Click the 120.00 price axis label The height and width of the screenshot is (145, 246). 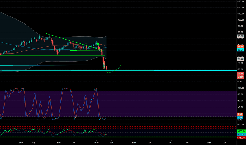241,8
